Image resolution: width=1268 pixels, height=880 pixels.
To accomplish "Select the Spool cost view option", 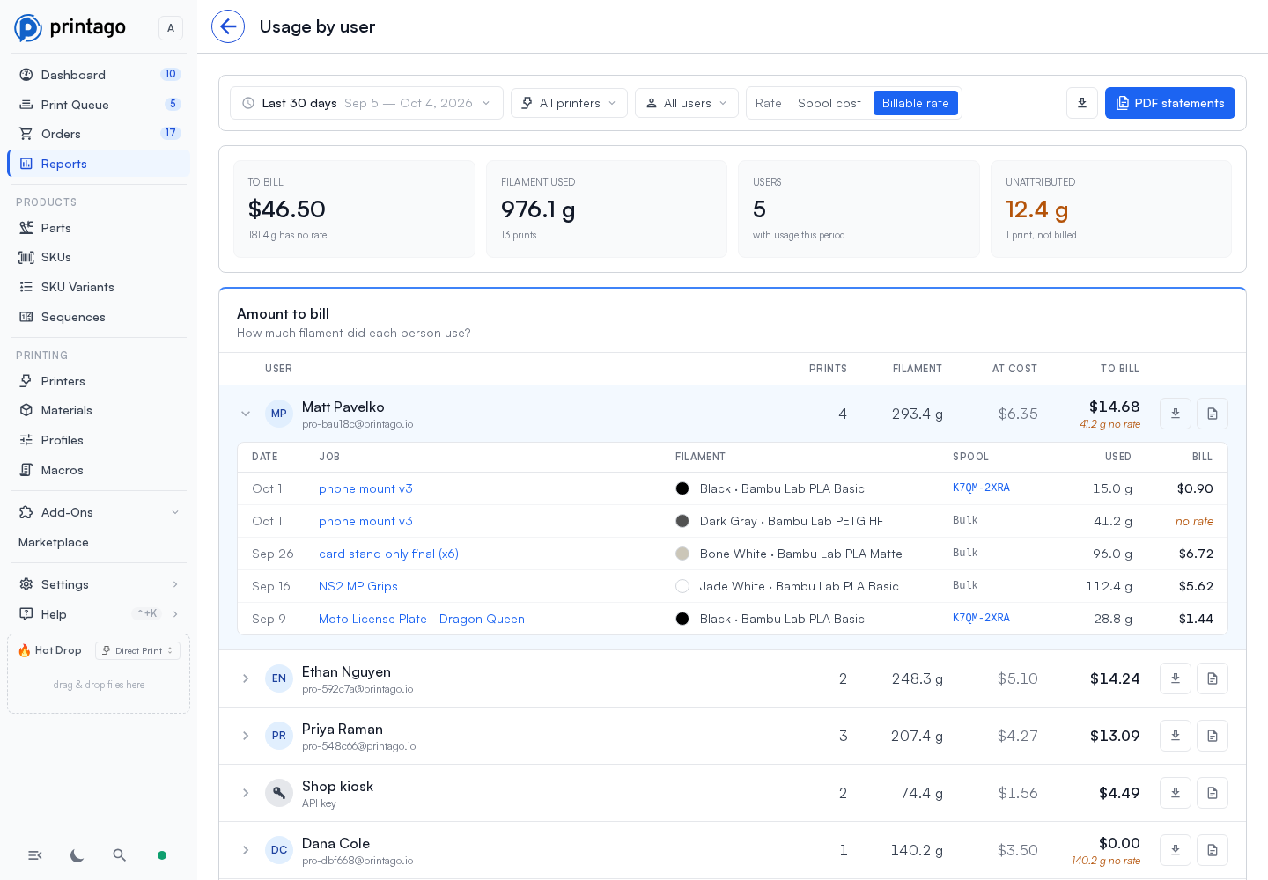I will tap(829, 103).
